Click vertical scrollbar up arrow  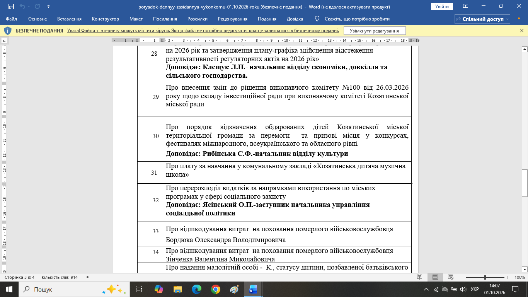point(525,49)
